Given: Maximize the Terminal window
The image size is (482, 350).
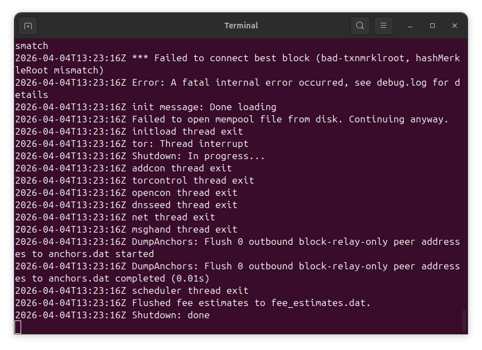Looking at the screenshot, I should click(432, 26).
